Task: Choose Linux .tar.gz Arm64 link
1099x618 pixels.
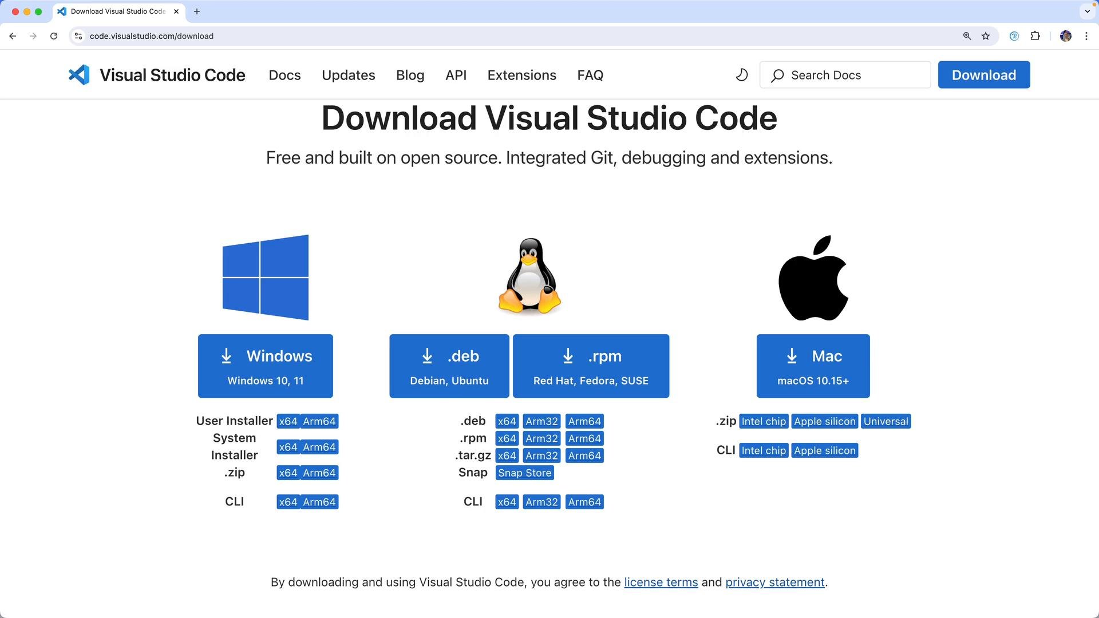Action: (584, 455)
